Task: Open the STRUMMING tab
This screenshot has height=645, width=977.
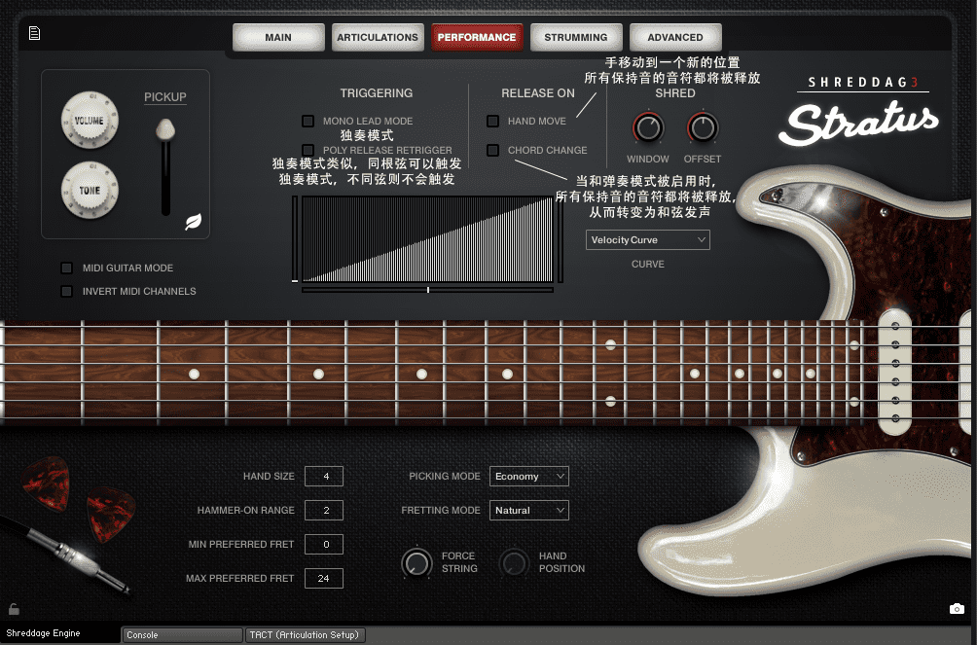Action: 576,37
